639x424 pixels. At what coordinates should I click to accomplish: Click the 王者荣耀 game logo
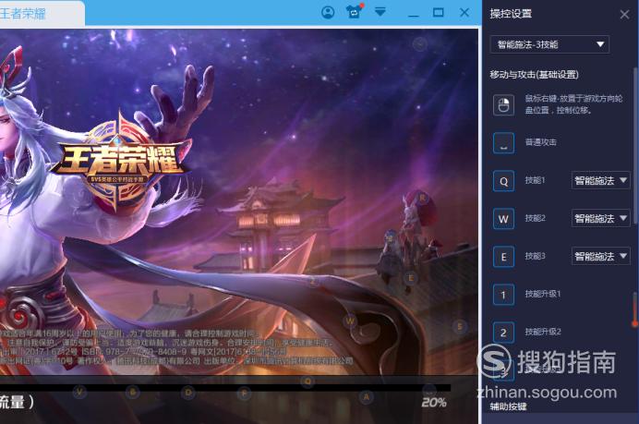120,161
